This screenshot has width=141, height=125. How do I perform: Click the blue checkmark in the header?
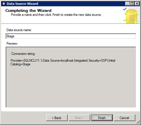coord(125,9)
